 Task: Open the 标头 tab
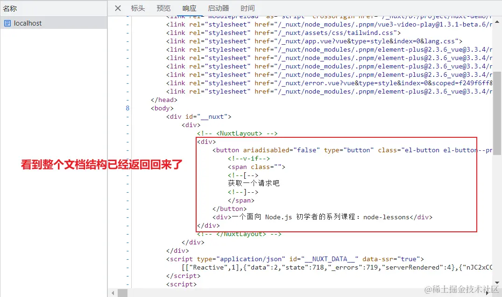click(138, 8)
